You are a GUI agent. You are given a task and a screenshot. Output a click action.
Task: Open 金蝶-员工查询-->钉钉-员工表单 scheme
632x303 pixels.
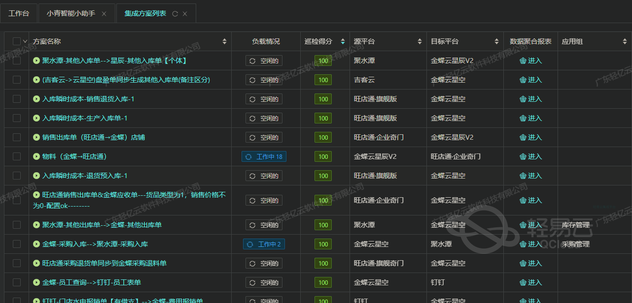point(92,282)
